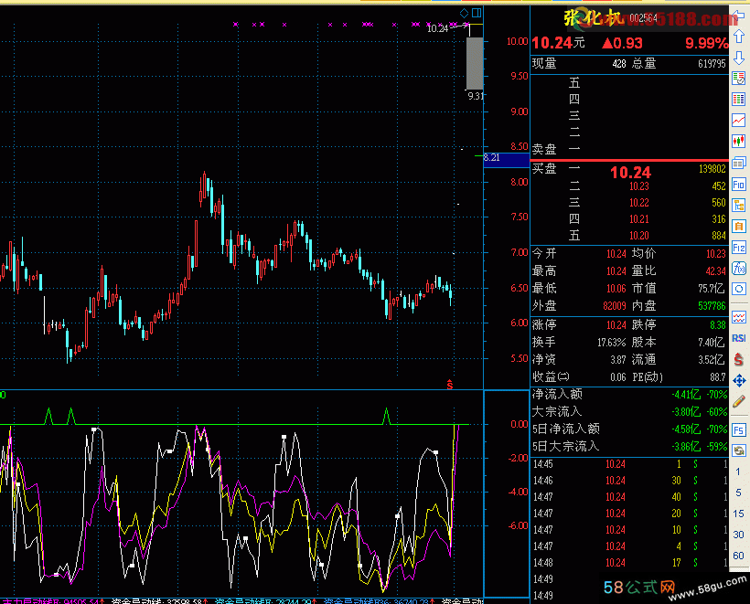This screenshot has height=604, width=750.
Task: Switch to 1-minute period
Action: (x=738, y=472)
